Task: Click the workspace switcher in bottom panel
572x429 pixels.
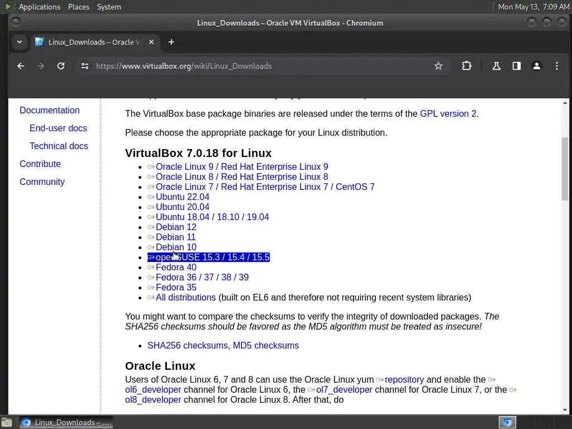Action: (x=507, y=422)
